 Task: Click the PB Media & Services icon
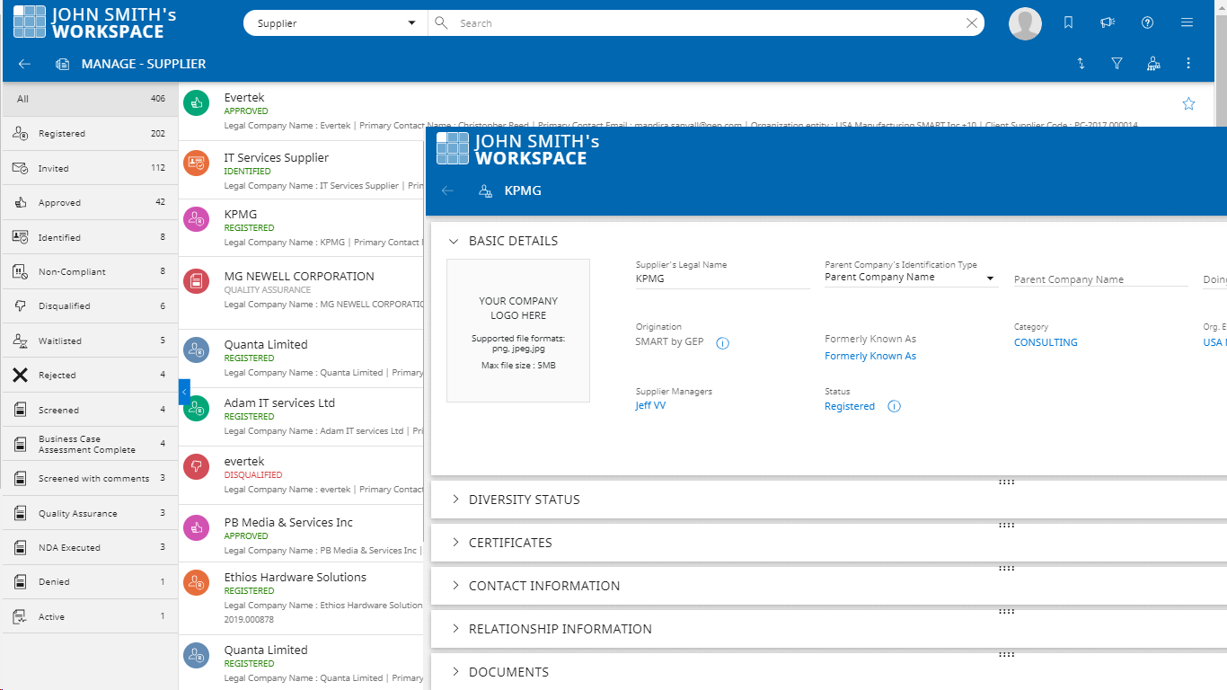click(x=196, y=527)
